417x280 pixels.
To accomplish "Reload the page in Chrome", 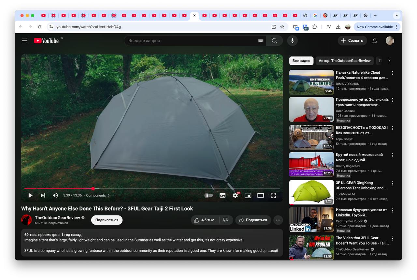I will [40, 27].
